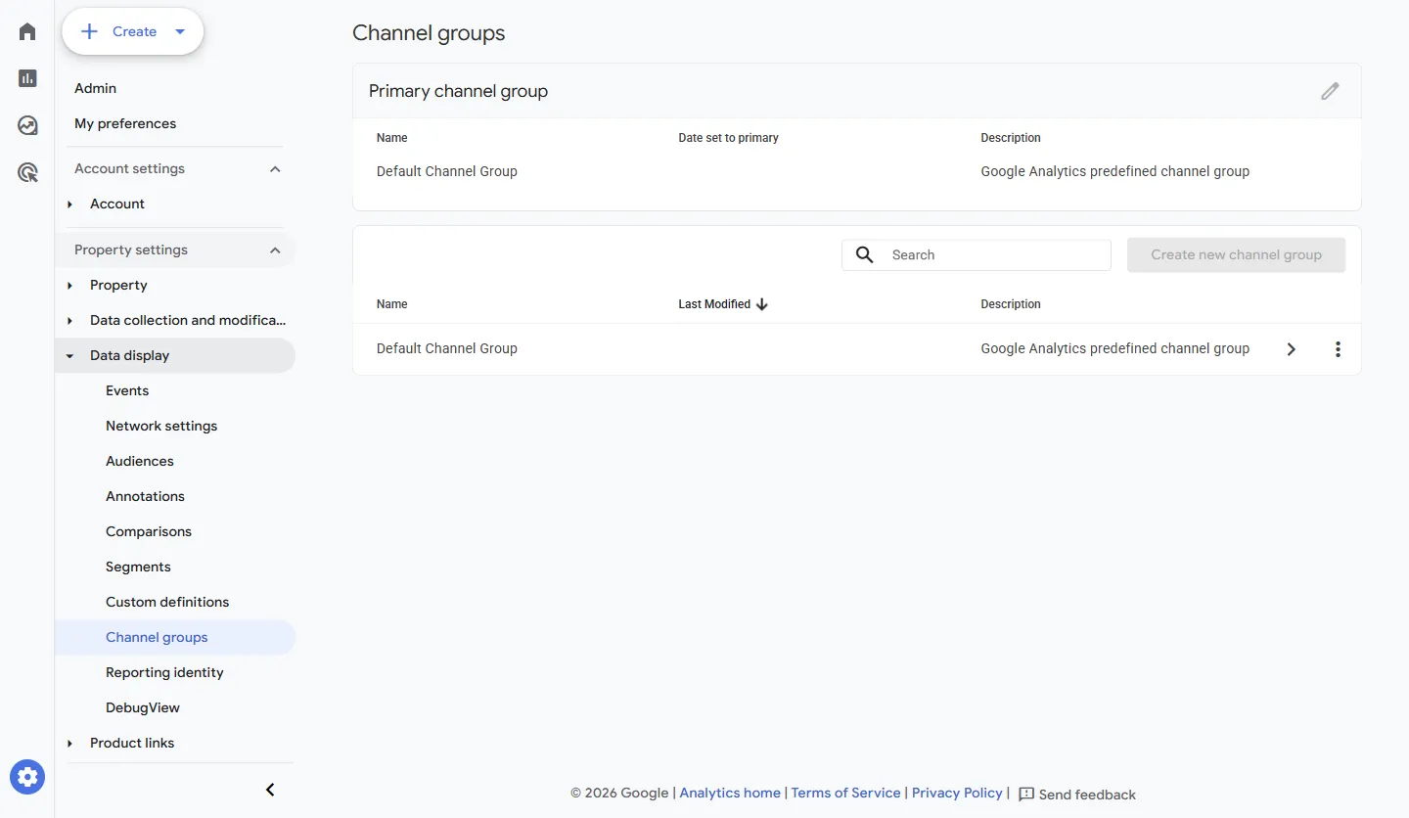This screenshot has width=1409, height=818.
Task: Open Default Channel Group row chevron
Action: pos(1292,349)
